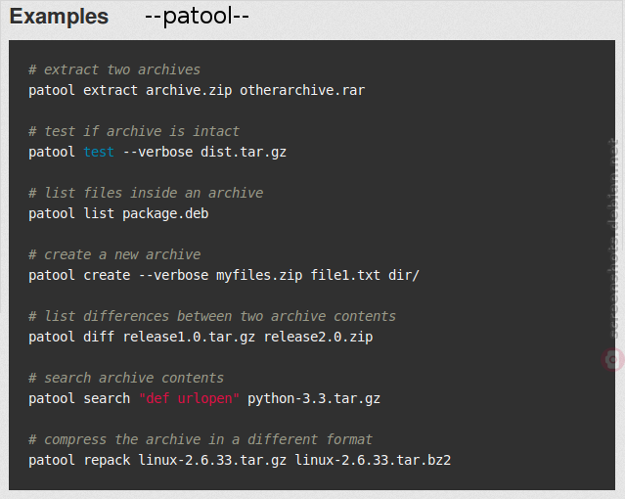Click 'release1.0.tar.gz' in the diff command

pos(189,337)
